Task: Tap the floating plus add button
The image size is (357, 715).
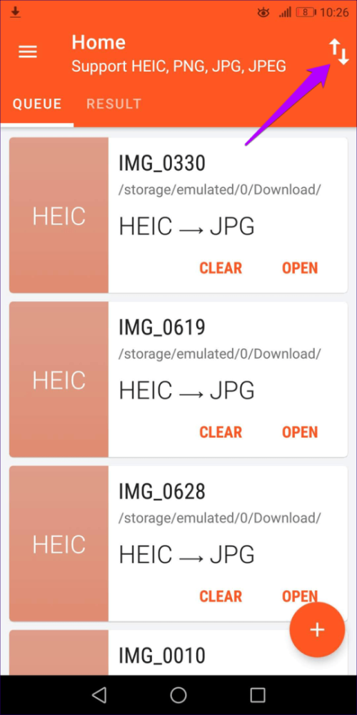Action: [317, 630]
